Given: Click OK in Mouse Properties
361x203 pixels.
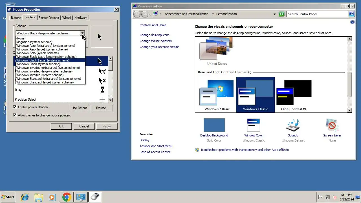Looking at the screenshot, I should [61, 126].
